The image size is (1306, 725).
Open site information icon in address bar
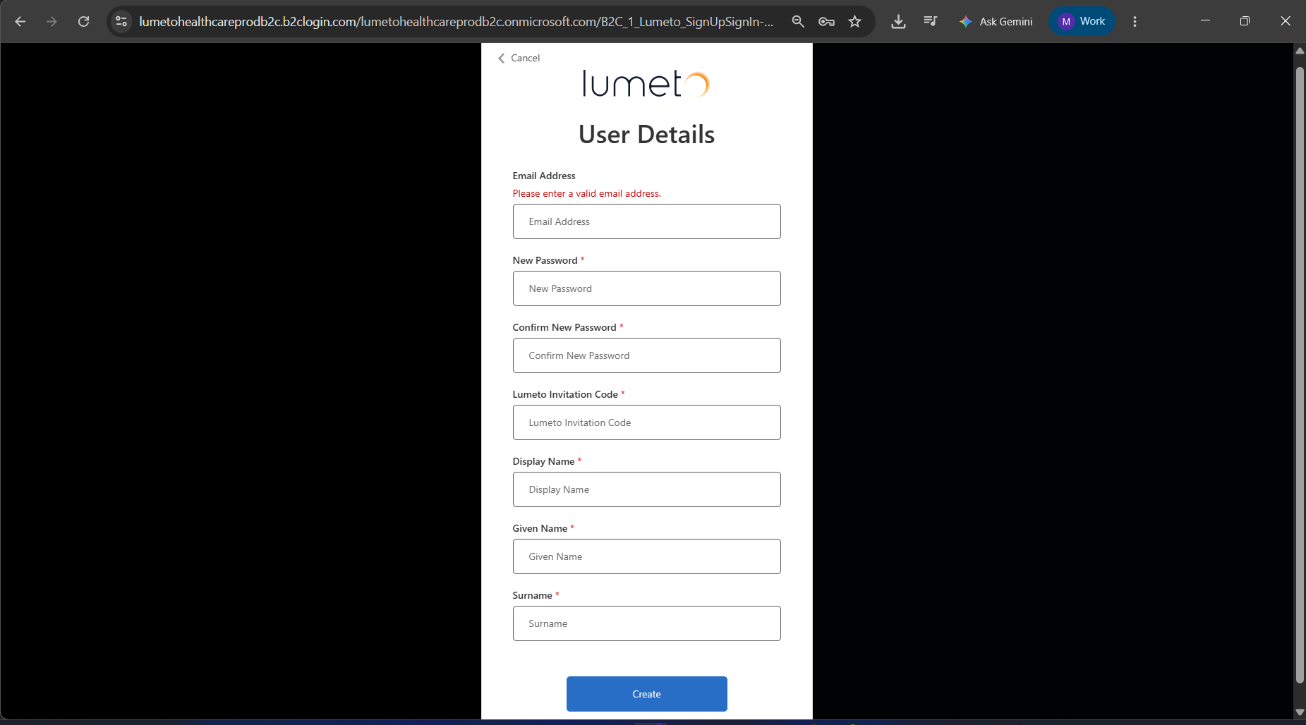(121, 21)
